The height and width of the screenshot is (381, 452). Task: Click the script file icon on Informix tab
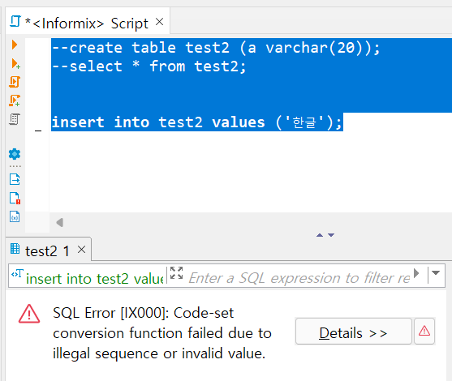(15, 22)
